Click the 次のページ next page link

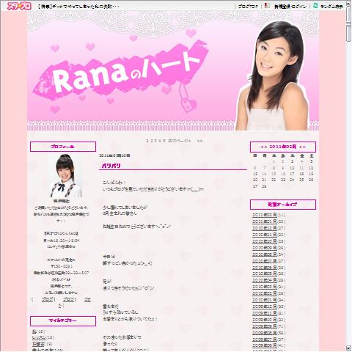click(x=180, y=141)
